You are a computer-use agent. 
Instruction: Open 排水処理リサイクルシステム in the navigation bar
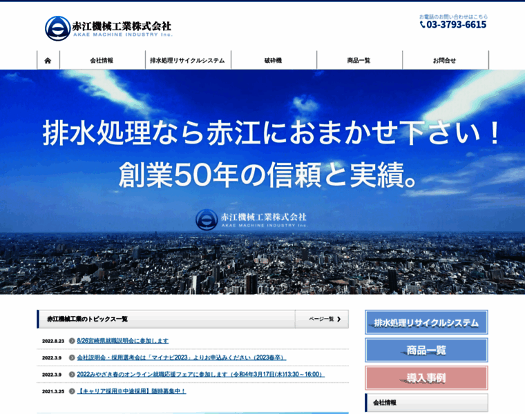[x=188, y=61]
